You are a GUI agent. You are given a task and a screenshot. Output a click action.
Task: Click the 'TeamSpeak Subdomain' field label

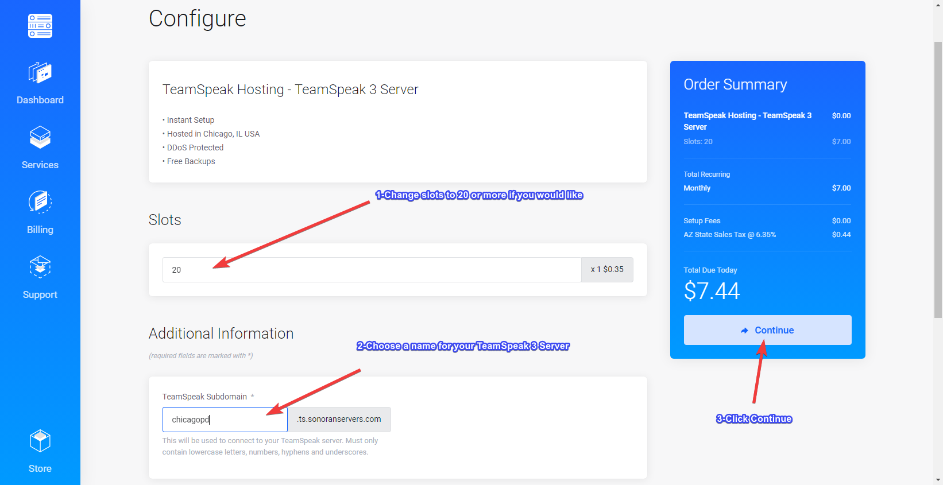(x=204, y=397)
